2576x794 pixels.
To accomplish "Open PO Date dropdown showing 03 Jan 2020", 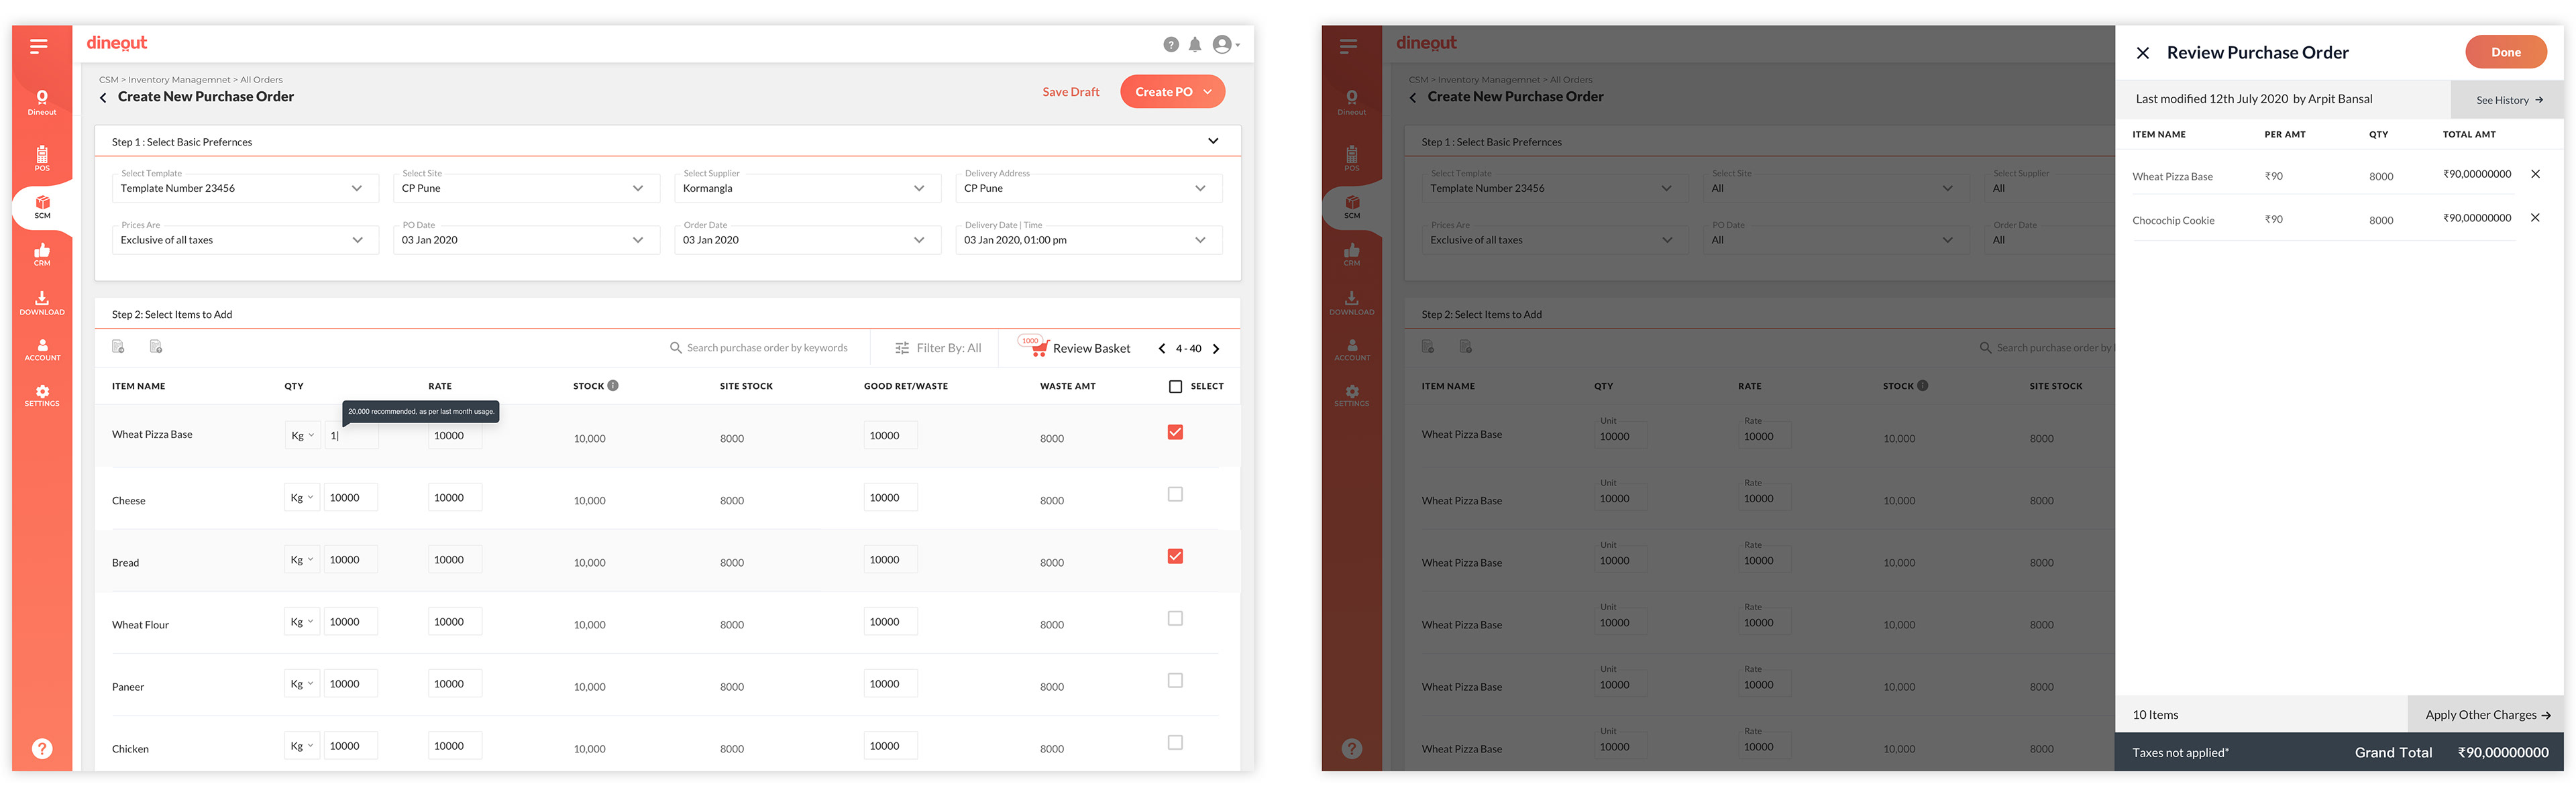I will 526,239.
